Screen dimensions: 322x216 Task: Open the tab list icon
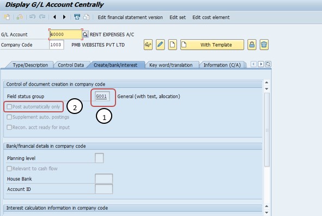pos(268,64)
